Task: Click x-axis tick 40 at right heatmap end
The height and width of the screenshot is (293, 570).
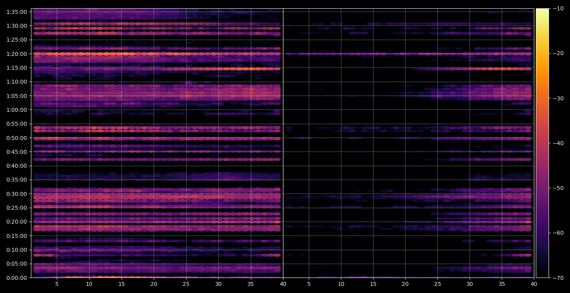Action: click(534, 284)
